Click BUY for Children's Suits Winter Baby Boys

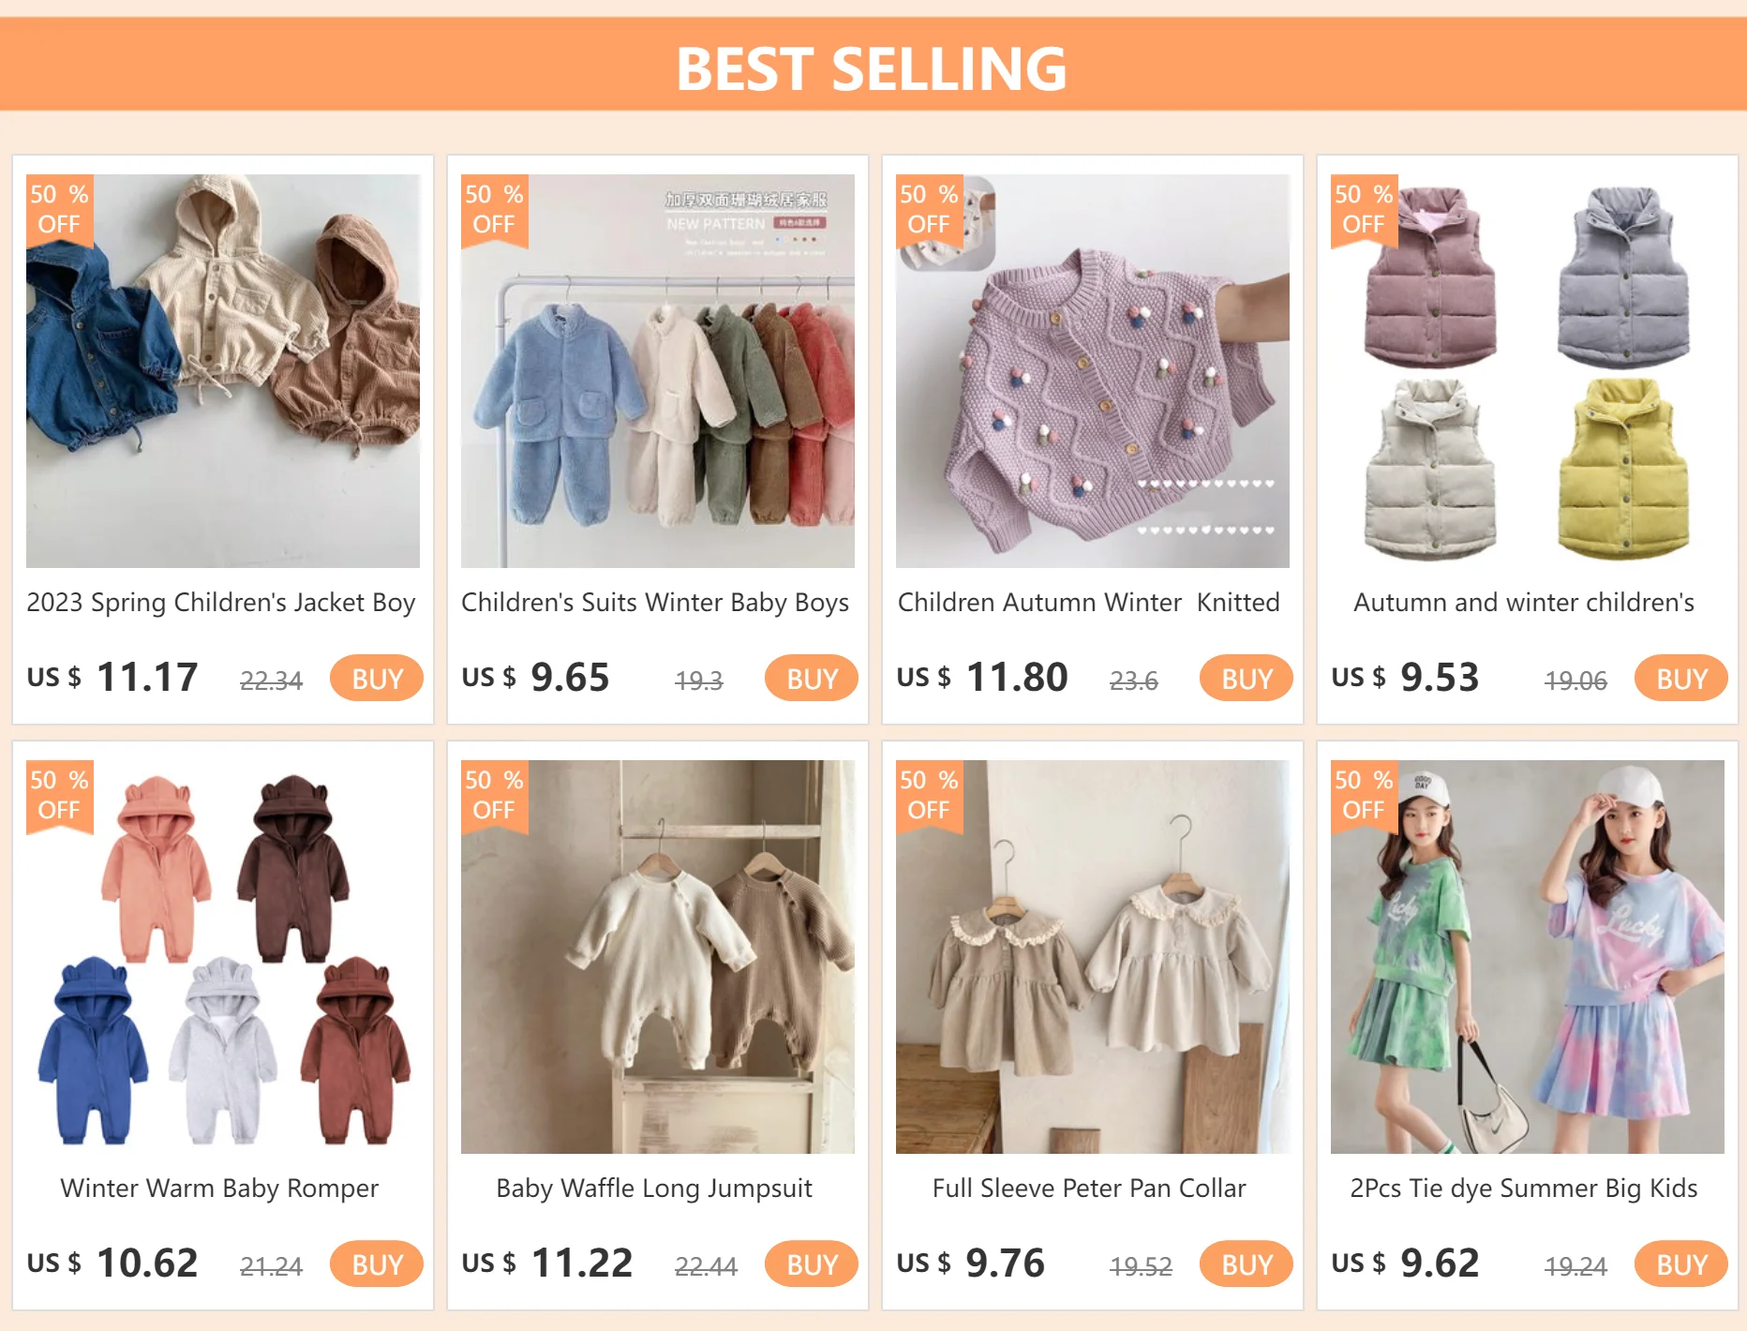pyautogui.click(x=812, y=678)
